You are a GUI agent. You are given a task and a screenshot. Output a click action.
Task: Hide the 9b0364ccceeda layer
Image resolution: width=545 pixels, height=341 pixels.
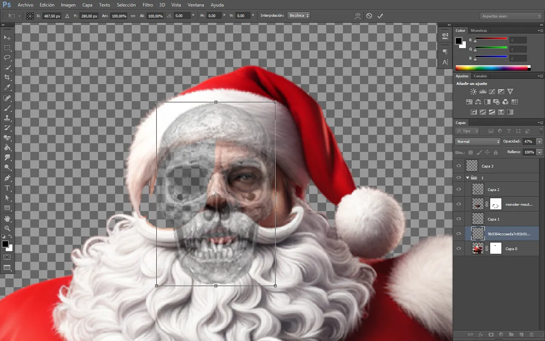point(459,234)
